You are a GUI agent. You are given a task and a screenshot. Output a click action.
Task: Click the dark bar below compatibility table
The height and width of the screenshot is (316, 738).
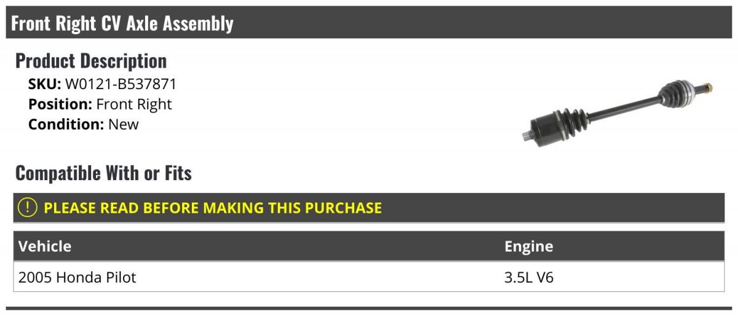point(369,308)
